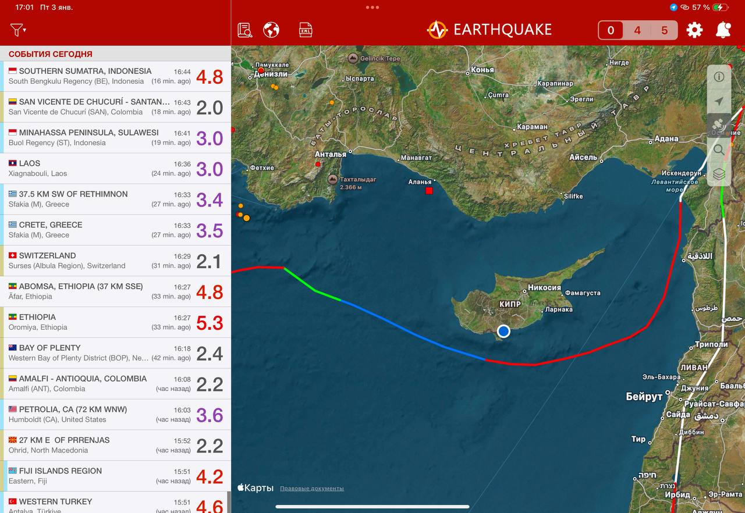The image size is (745, 513).
Task: Center map with the location arrow
Action: pos(719,101)
